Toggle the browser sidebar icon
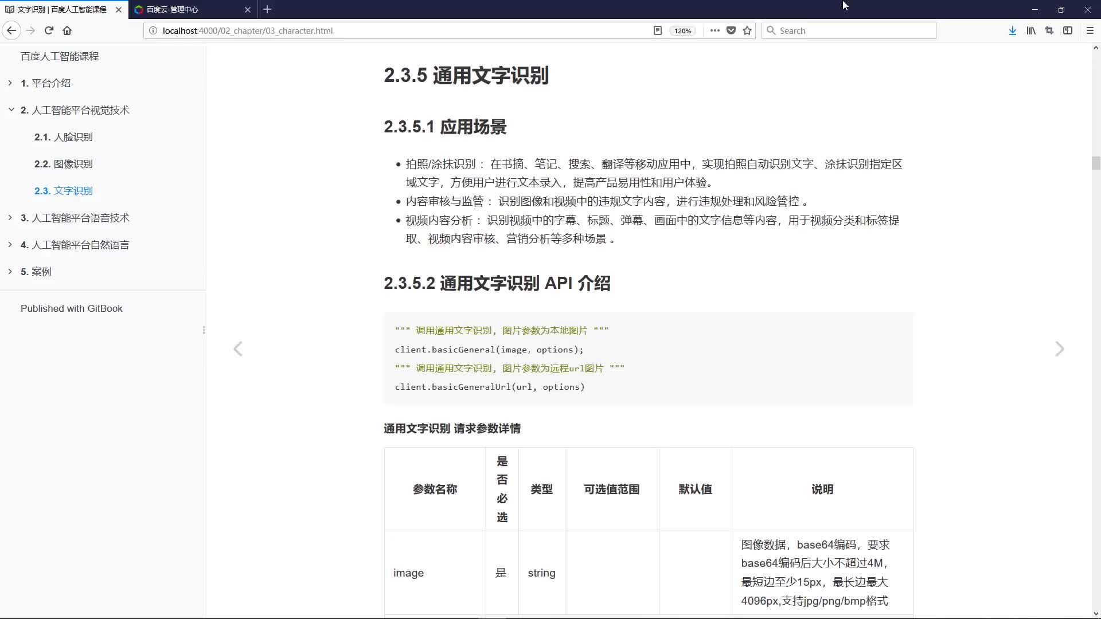Image resolution: width=1101 pixels, height=619 pixels. (1068, 30)
